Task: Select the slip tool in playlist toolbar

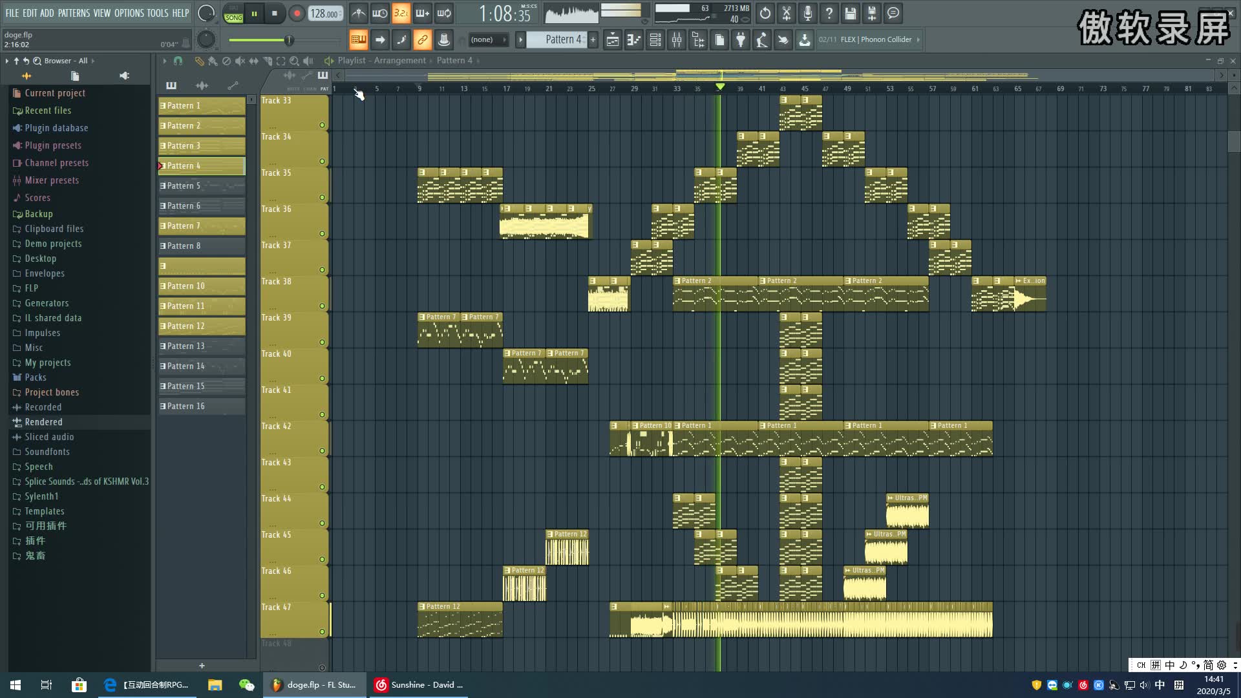Action: click(253, 61)
